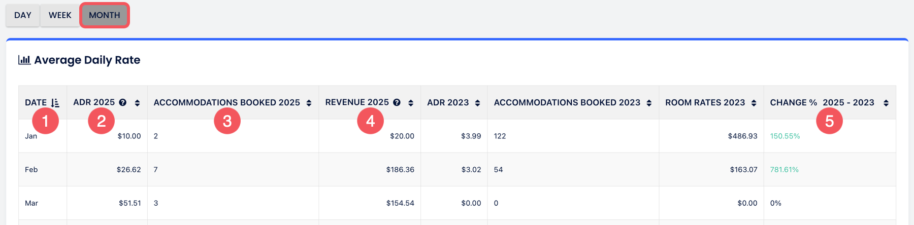Sort by Change % 2025 - 2023 arrows

point(886,103)
